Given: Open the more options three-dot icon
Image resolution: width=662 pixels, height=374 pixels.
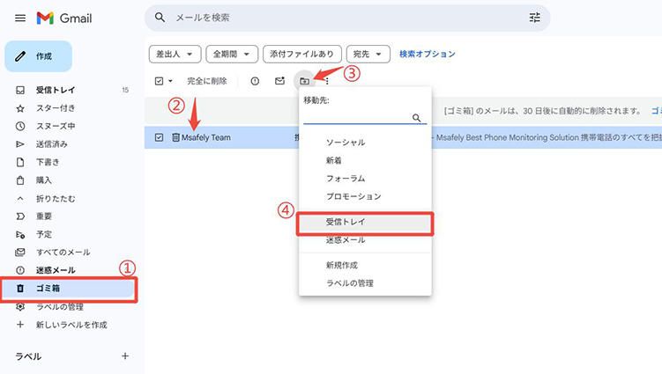Looking at the screenshot, I should click(x=327, y=81).
